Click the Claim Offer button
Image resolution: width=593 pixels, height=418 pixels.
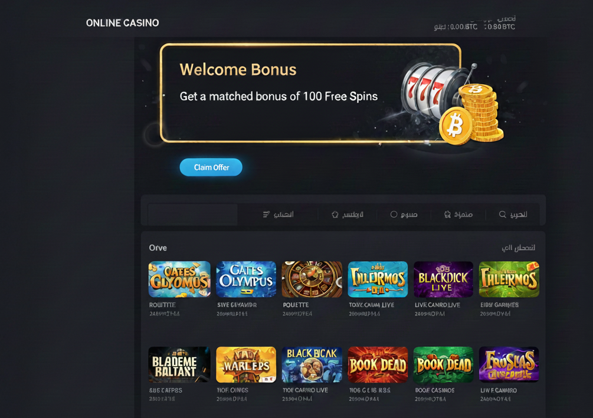[x=211, y=167]
